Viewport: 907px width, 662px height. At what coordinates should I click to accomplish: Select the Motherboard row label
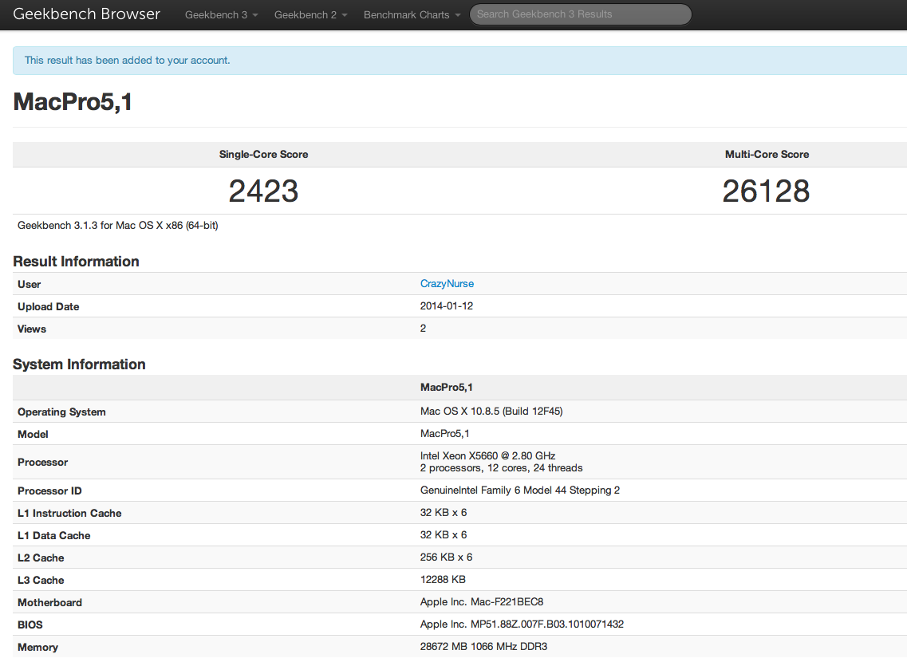(x=49, y=602)
